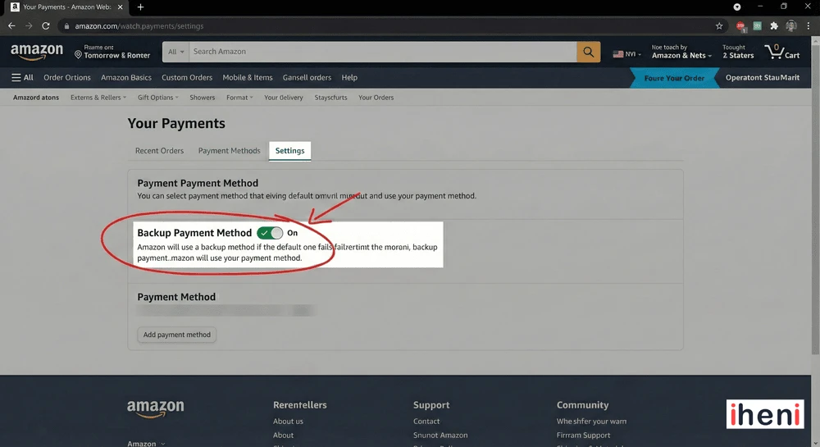
Task: Click the Add payment method button
Action: [x=176, y=335]
